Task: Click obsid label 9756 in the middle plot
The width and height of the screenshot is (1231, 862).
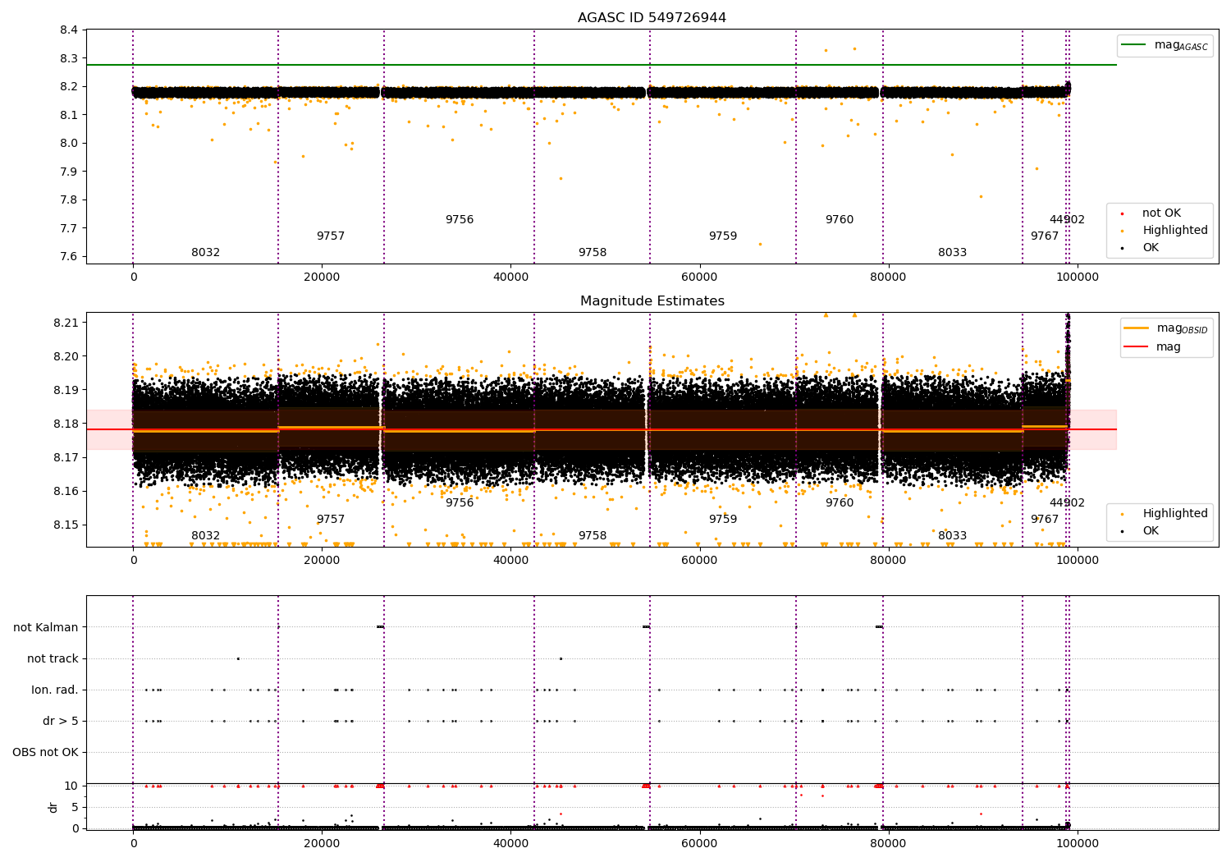Action: (x=460, y=503)
